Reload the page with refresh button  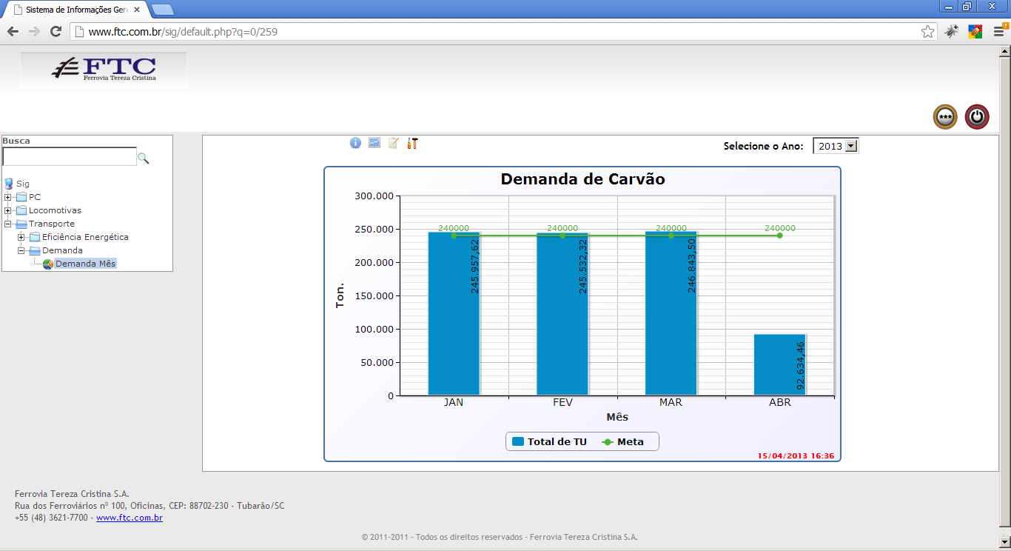[56, 32]
